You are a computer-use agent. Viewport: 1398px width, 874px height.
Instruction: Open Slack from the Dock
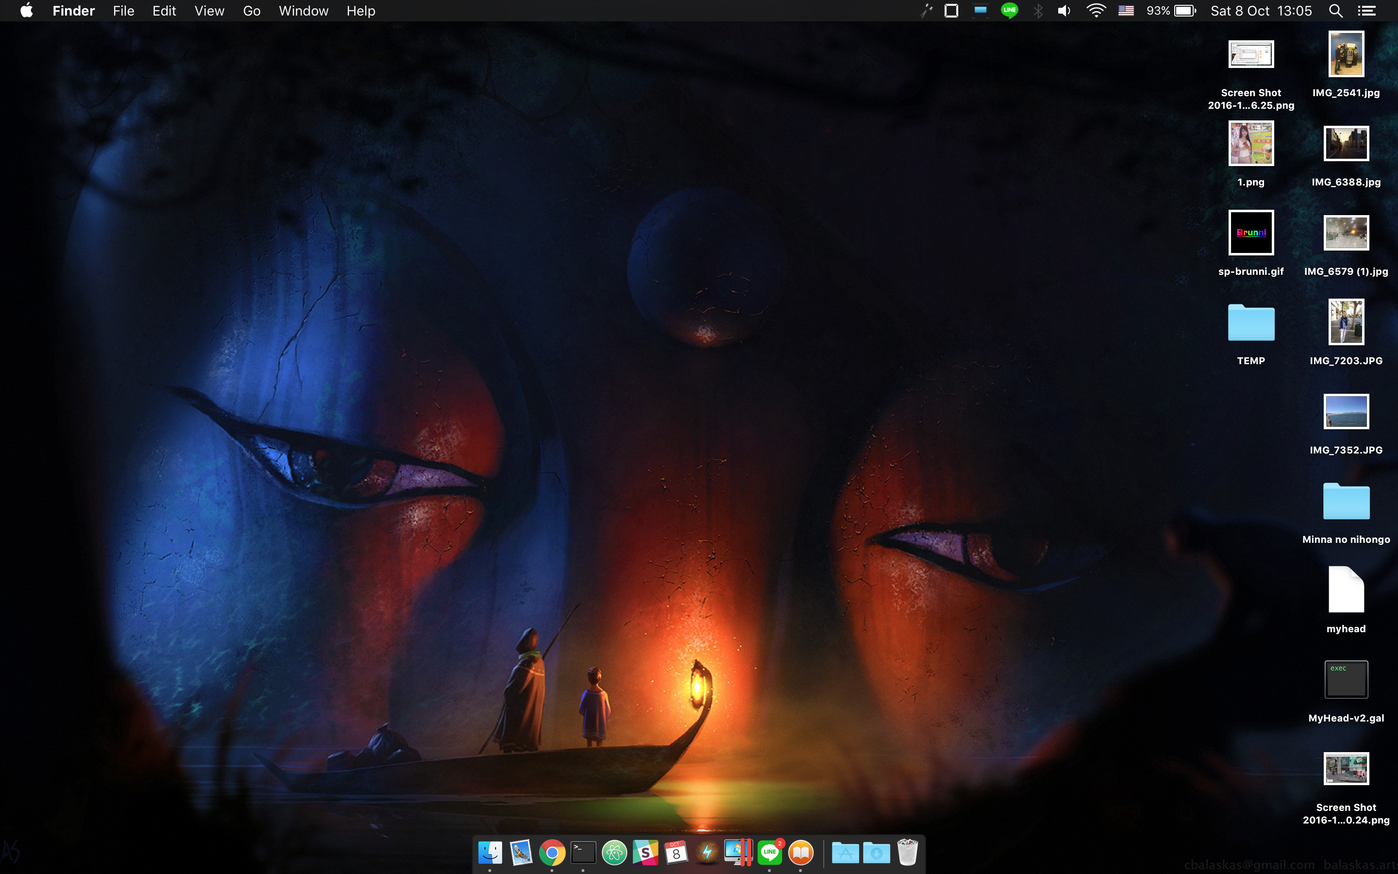645,853
